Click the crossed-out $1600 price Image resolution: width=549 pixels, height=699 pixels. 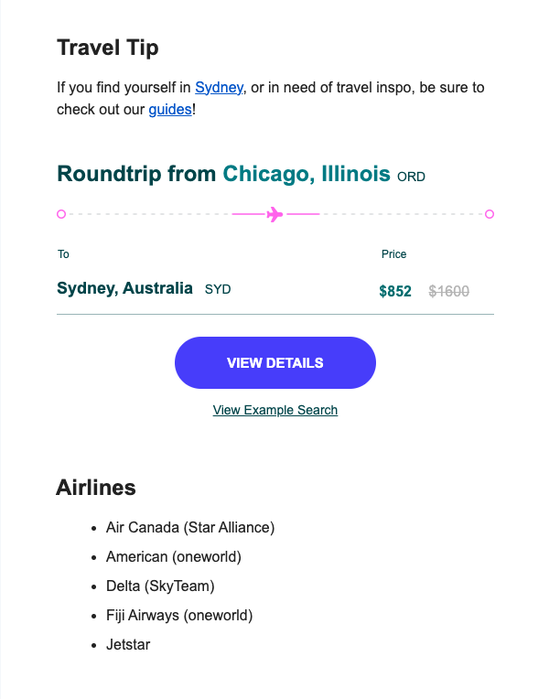[x=448, y=291]
